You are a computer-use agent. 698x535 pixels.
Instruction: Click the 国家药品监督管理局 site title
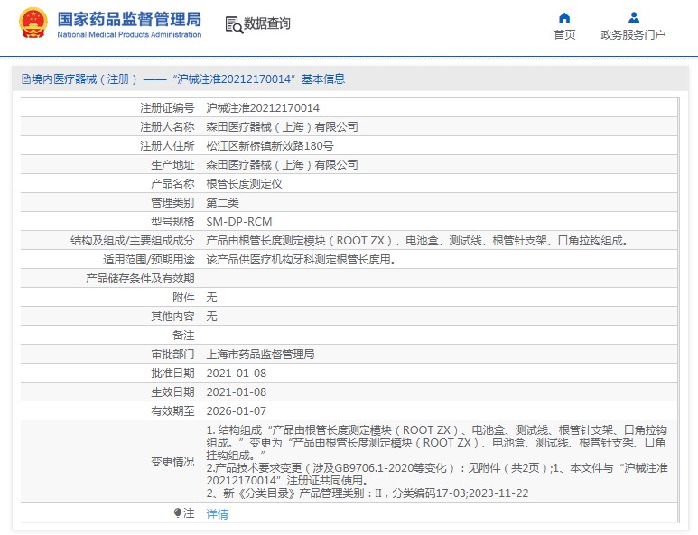click(x=129, y=19)
